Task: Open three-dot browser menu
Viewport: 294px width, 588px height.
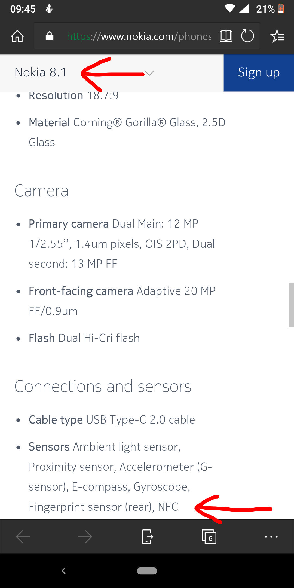Action: tap(271, 537)
